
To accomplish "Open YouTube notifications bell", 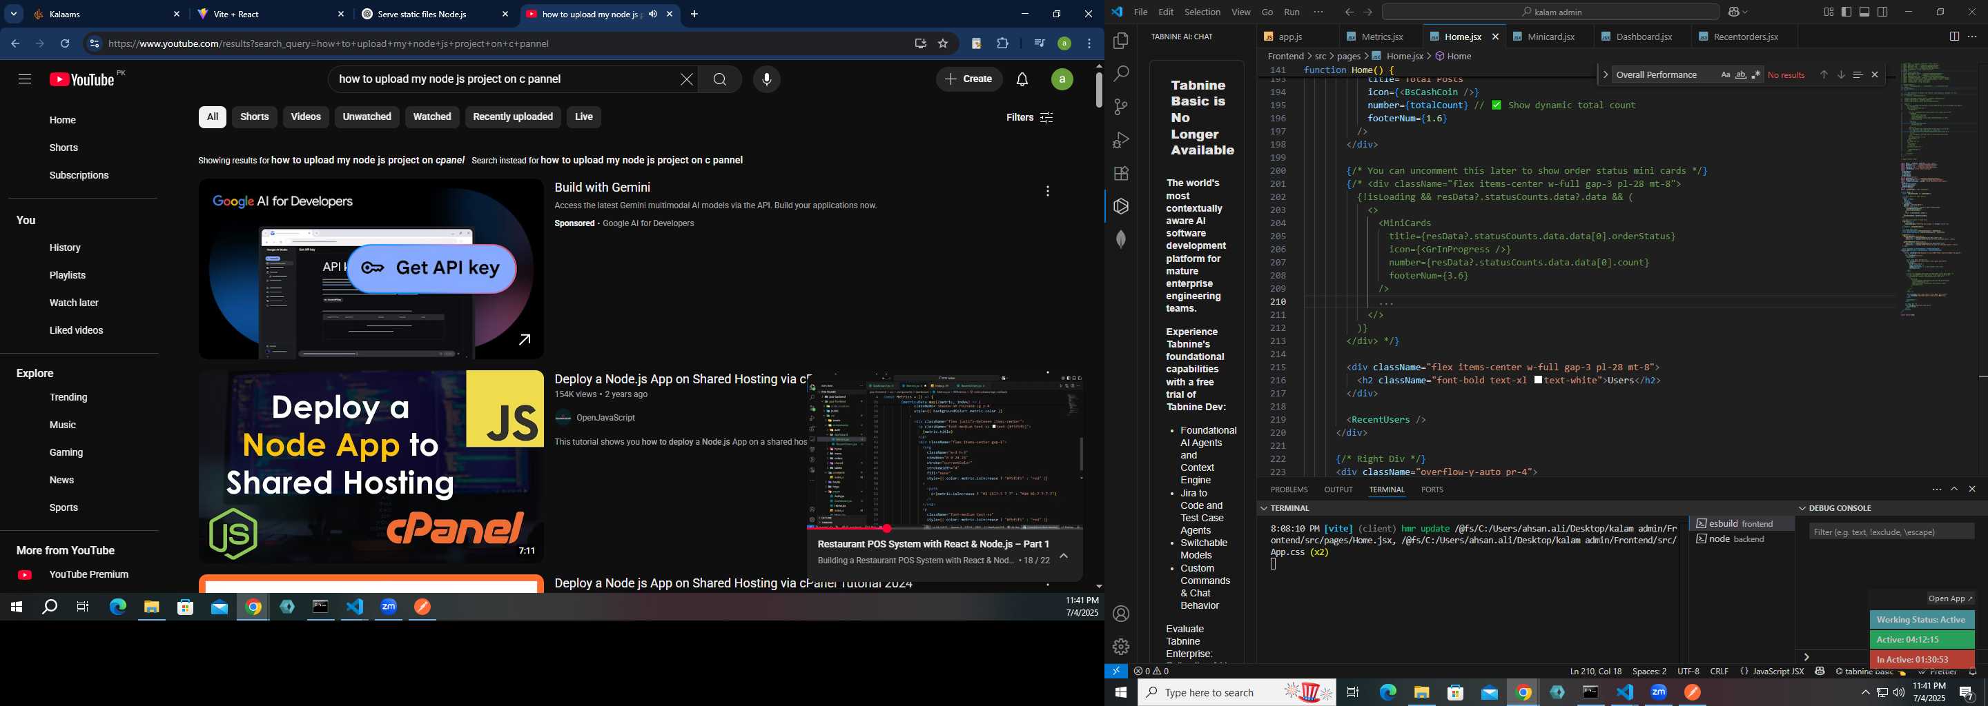I will (x=1022, y=79).
